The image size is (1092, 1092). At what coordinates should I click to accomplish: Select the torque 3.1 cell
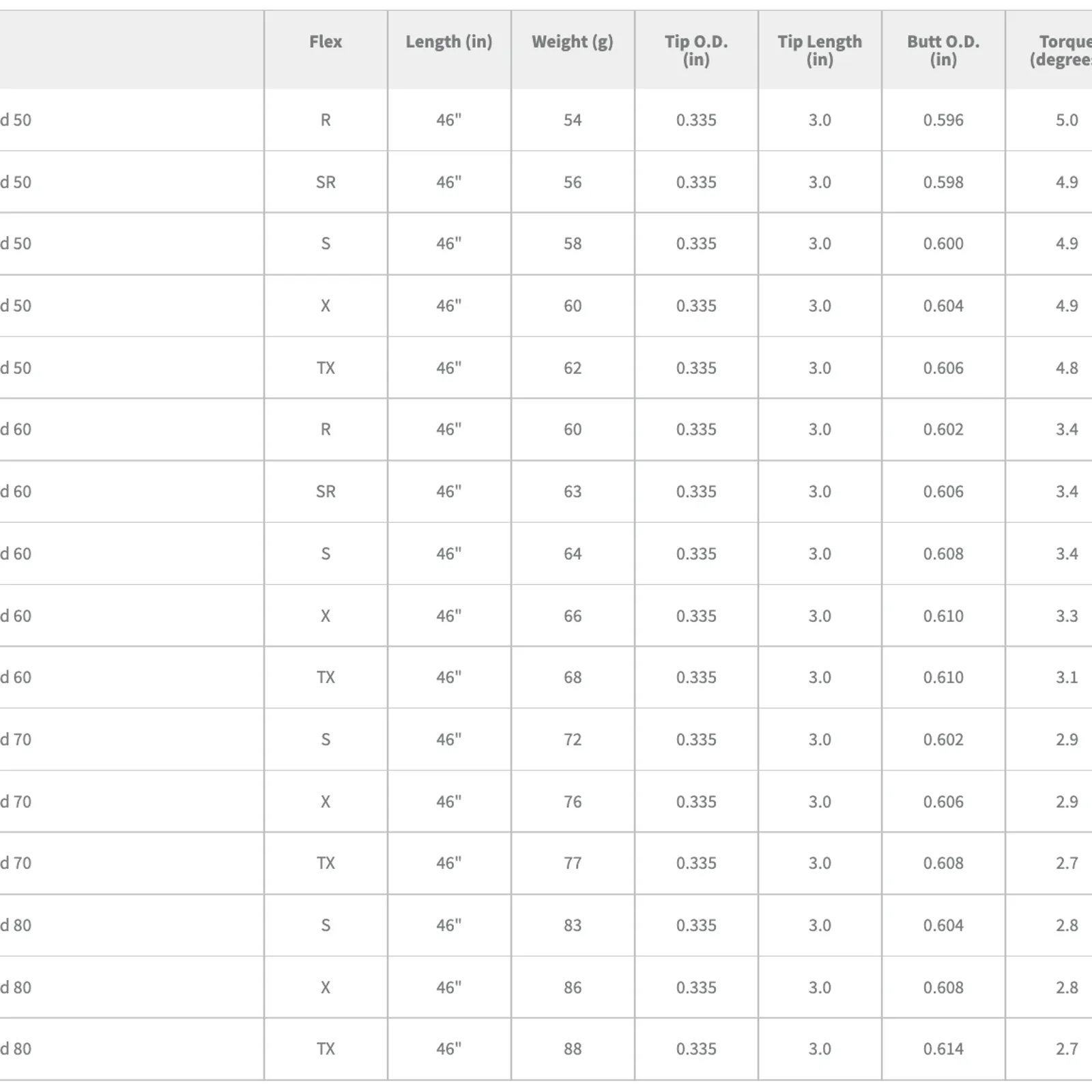click(1049, 678)
